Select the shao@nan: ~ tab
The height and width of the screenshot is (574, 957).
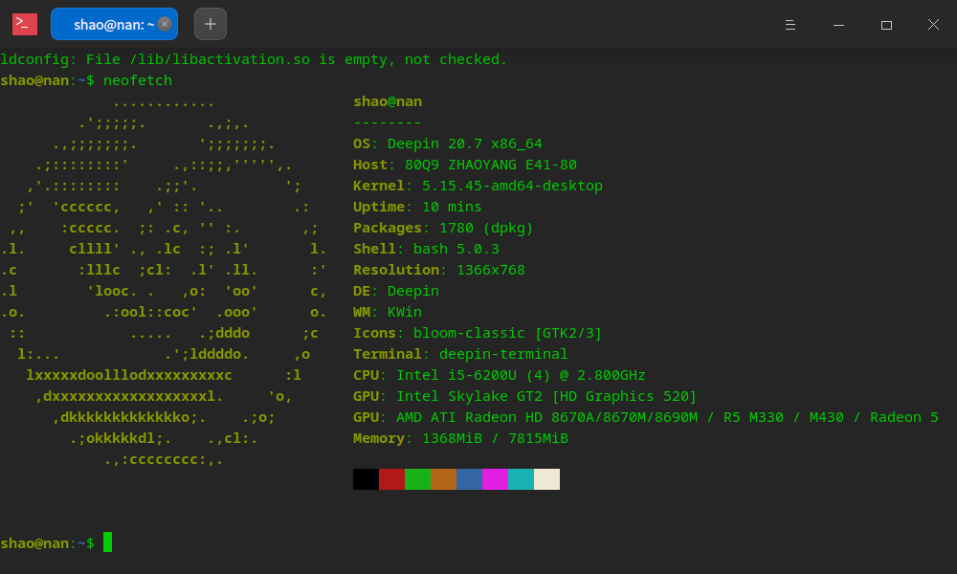point(105,24)
